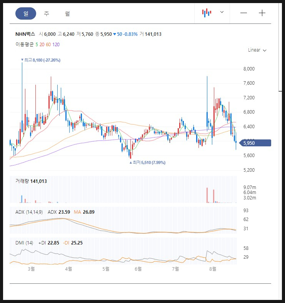Click the 8월 date axis label
This screenshot has width=285, height=303.
coord(213,269)
